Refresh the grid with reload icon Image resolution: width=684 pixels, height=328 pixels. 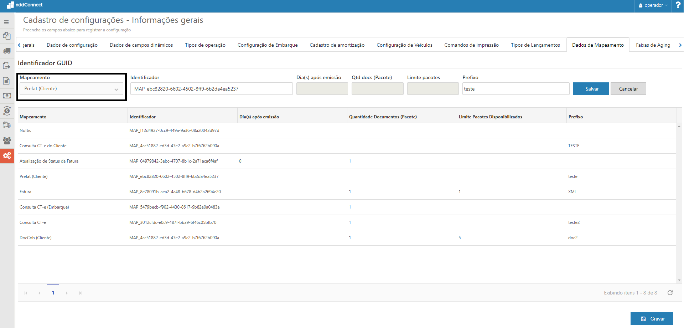(670, 293)
